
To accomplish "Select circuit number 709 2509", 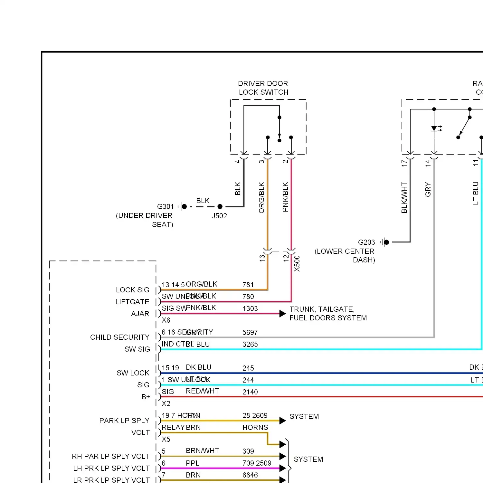I will (257, 463).
